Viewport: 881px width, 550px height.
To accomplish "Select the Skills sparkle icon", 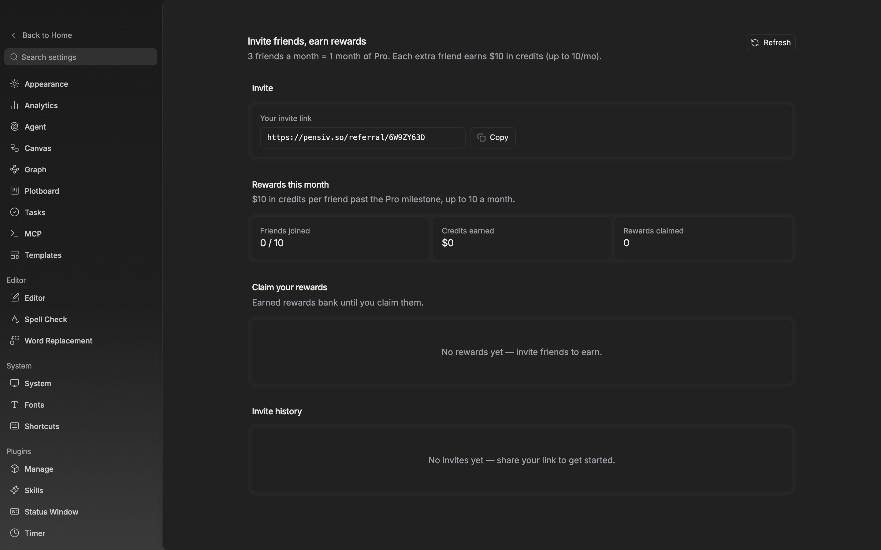I will 15,490.
